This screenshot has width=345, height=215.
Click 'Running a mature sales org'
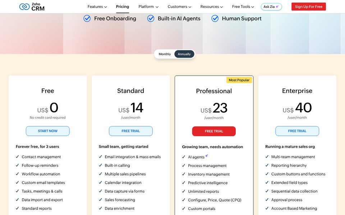[x=290, y=147]
